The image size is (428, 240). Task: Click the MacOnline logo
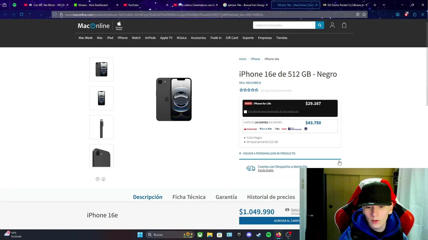click(94, 26)
